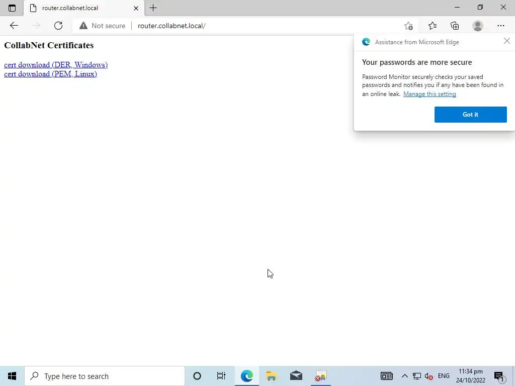Open the Favorites list icon
The height and width of the screenshot is (386, 515).
433,26
